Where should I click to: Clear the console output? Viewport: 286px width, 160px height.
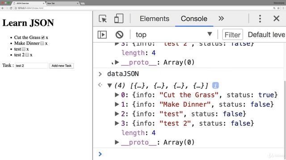(x=119, y=35)
